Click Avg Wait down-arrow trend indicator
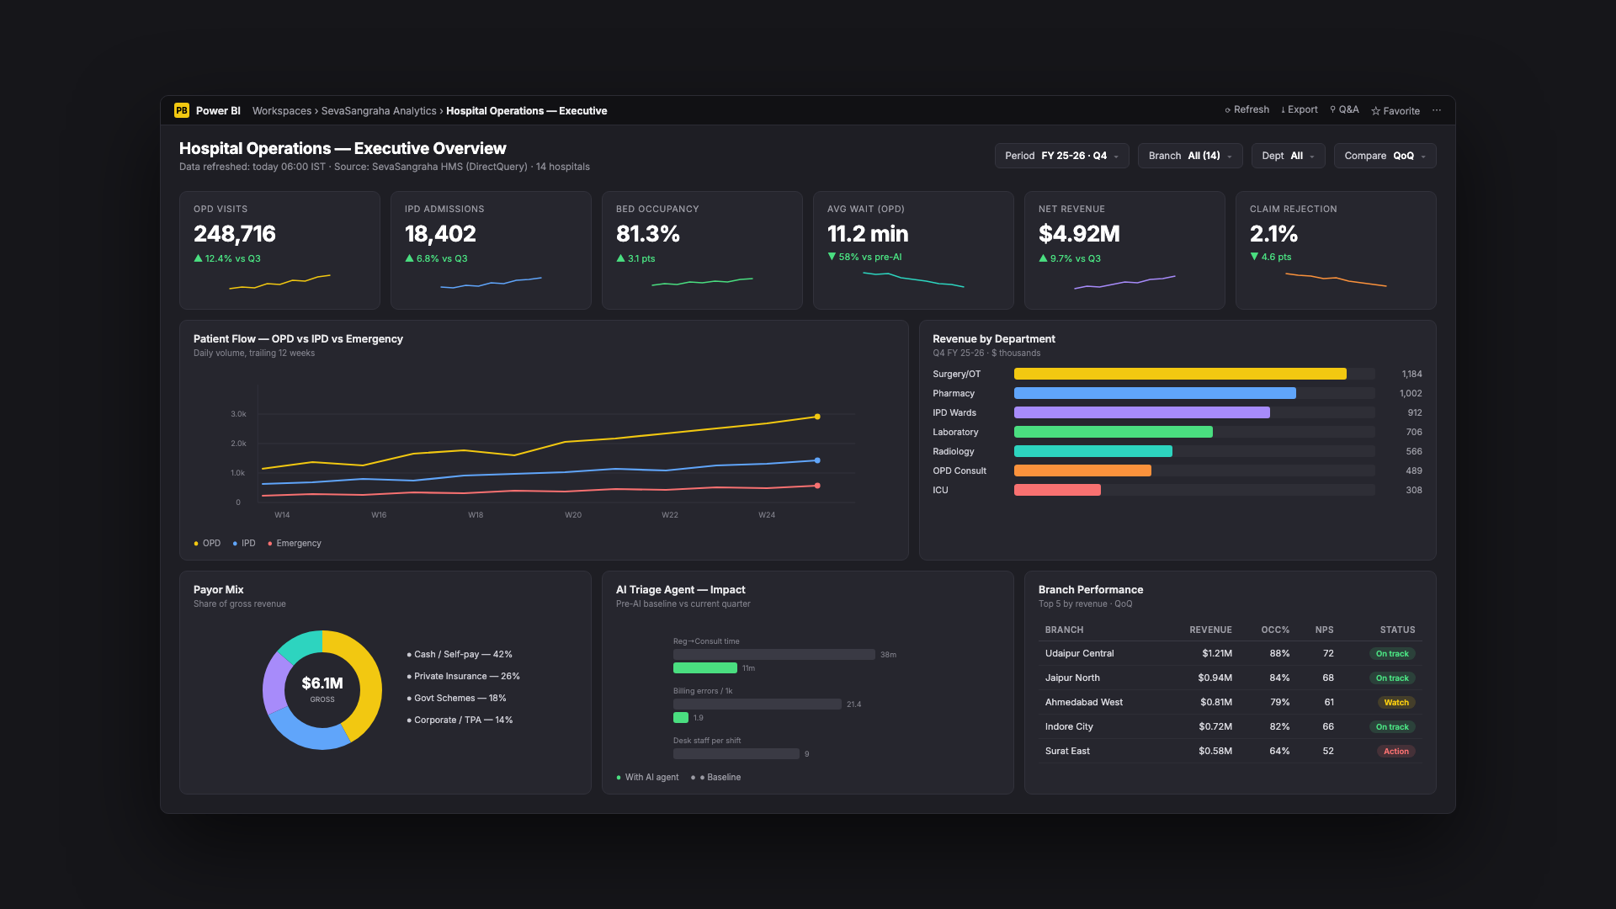 [x=832, y=257]
